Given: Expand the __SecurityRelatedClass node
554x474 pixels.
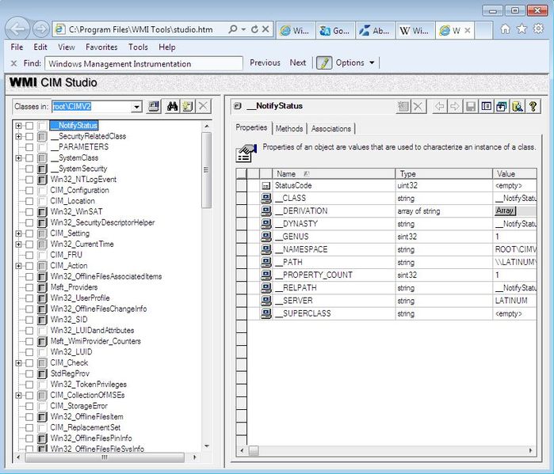Looking at the screenshot, I should tap(18, 136).
